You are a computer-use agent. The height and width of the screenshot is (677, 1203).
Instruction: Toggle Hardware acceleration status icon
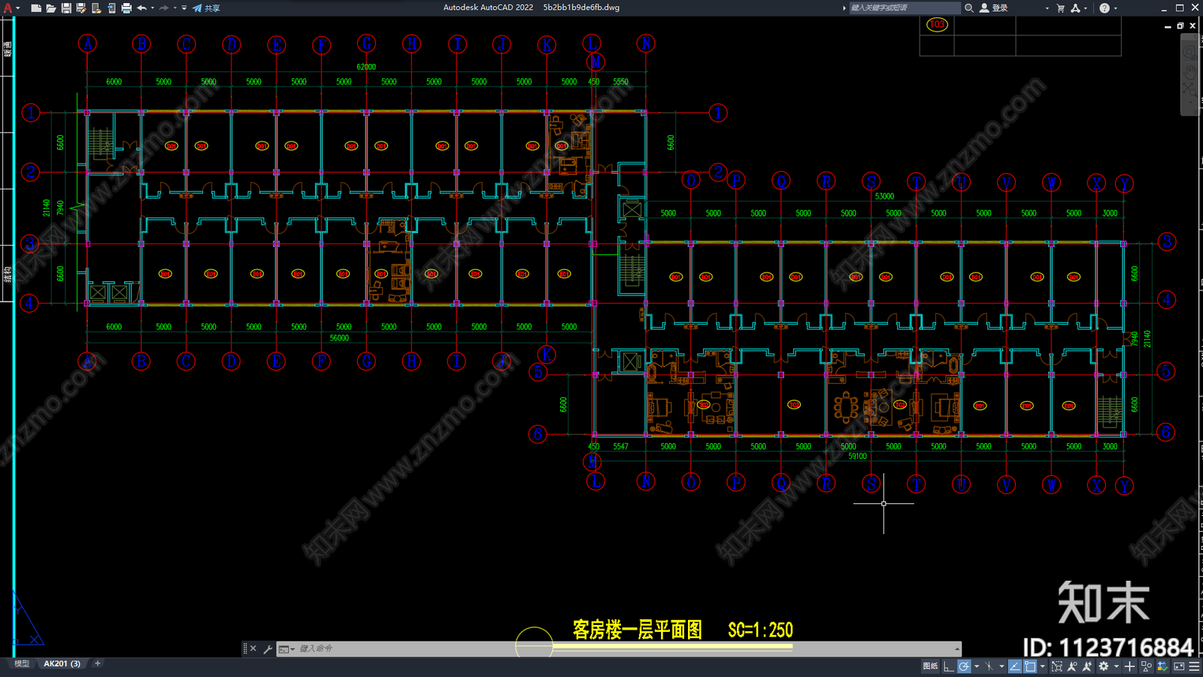pyautogui.click(x=1162, y=666)
